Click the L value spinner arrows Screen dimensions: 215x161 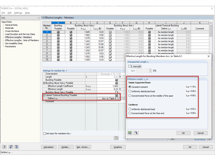coord(150,71)
